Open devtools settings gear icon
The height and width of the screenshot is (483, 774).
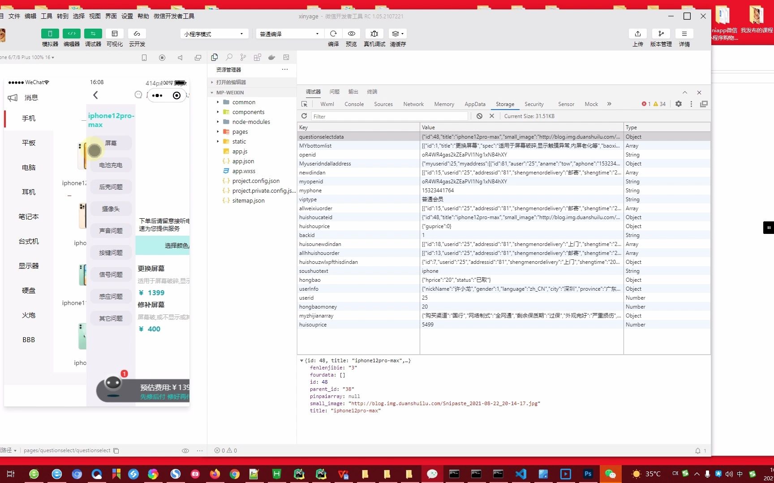pyautogui.click(x=679, y=104)
